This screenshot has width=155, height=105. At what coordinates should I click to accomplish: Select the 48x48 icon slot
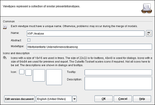[x=39, y=75]
